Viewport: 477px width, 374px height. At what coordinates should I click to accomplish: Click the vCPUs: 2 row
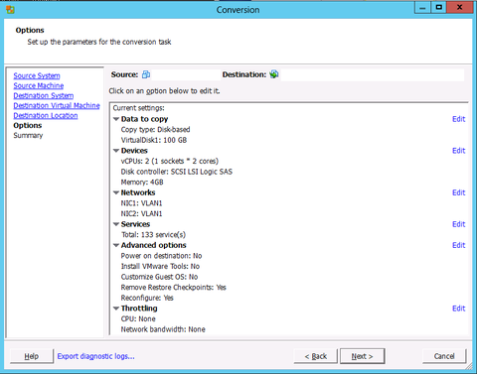pyautogui.click(x=170, y=161)
